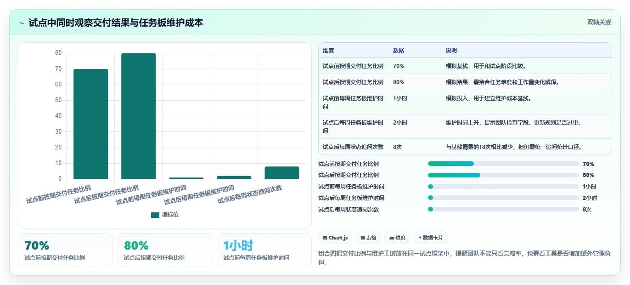Click table cell 试点前按期交付任务比例
630x285 pixels.
(353, 66)
